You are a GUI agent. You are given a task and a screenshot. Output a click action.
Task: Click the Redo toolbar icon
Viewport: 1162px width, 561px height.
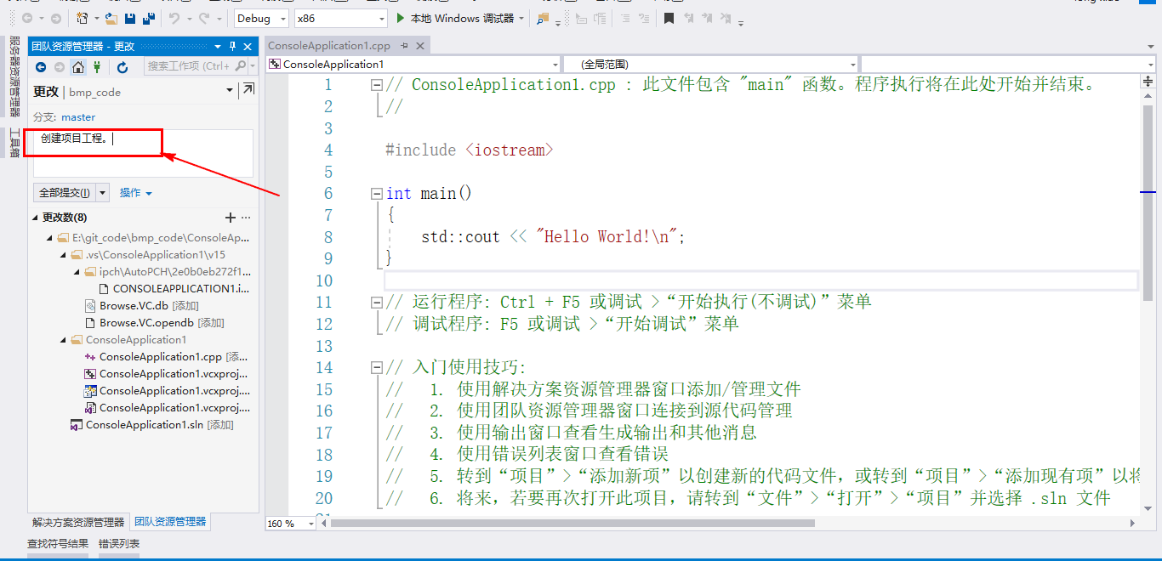tap(203, 18)
